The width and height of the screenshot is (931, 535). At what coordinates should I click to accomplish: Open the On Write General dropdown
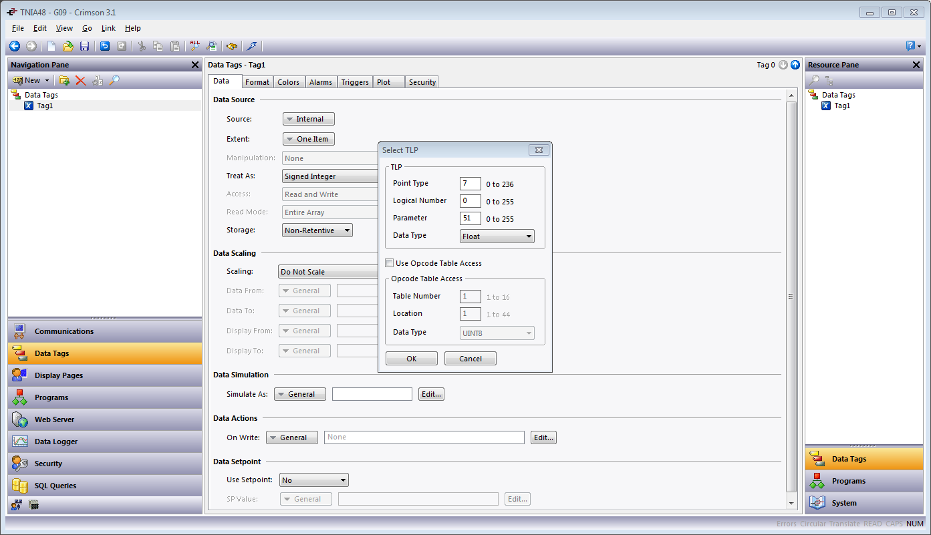[x=292, y=437]
